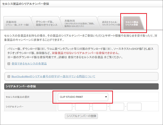Focus the fifth serial number box
The image size is (163, 125).
[134, 106]
